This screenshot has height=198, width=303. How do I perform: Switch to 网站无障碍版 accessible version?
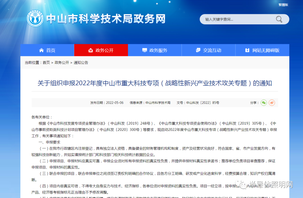[262, 50]
